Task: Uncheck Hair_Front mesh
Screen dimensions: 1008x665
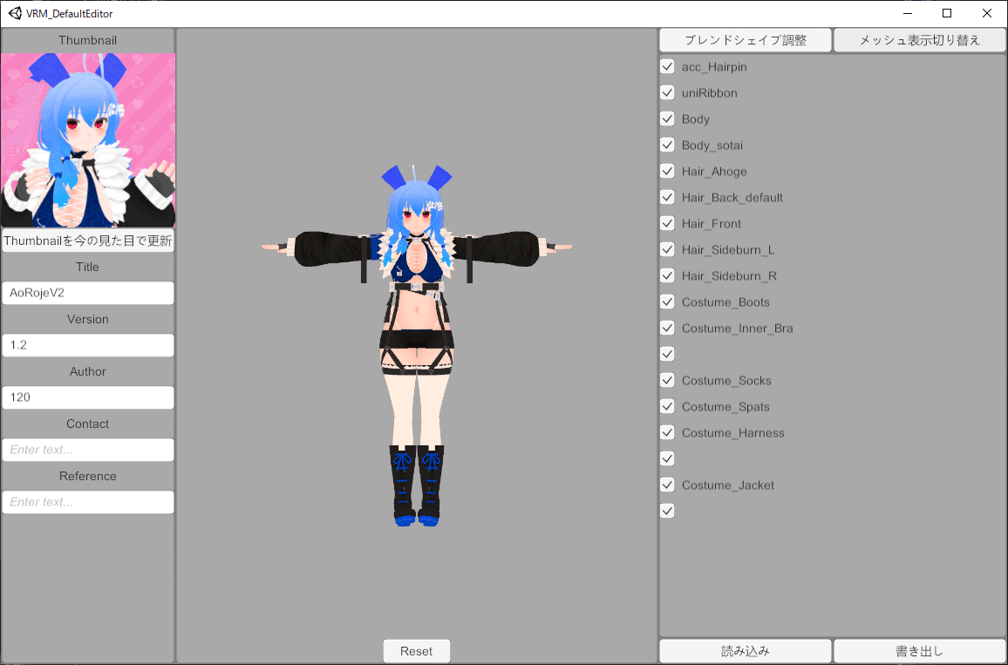Action: click(x=667, y=224)
